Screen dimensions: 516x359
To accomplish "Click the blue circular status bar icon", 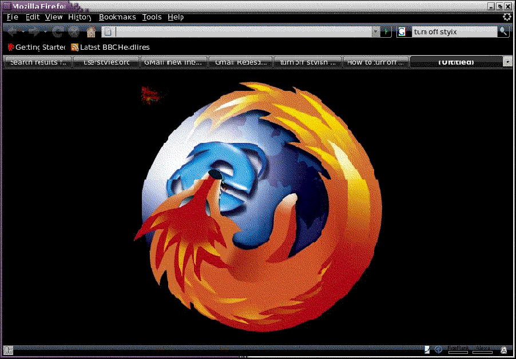I will coord(438,350).
